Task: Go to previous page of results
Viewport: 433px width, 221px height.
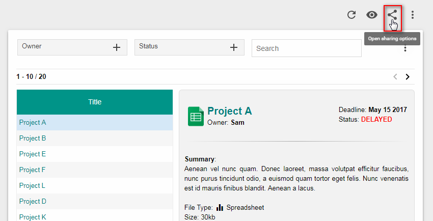Action: [395, 77]
